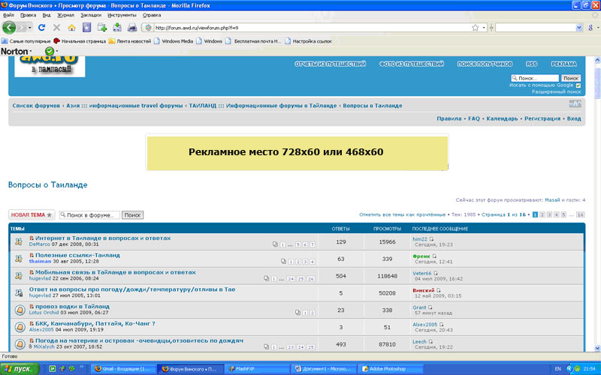Image resolution: width=601 pixels, height=375 pixels.
Task: Click the Google search engine icon in Firefox
Action: 590,28
